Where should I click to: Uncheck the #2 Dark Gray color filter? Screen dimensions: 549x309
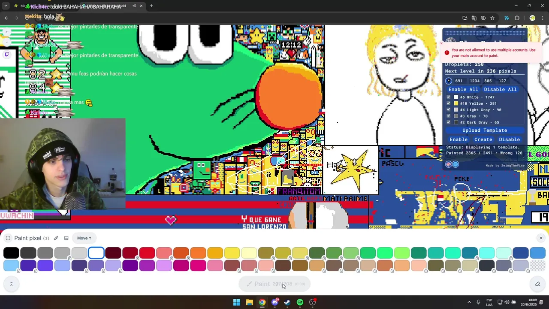pyautogui.click(x=449, y=122)
